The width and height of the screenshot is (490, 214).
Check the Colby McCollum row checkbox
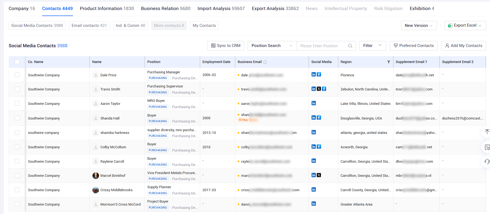17,147
